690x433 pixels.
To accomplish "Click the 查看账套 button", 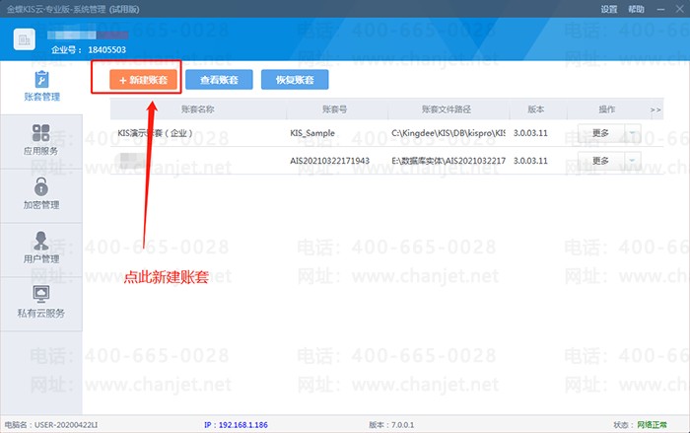I will pyautogui.click(x=219, y=80).
